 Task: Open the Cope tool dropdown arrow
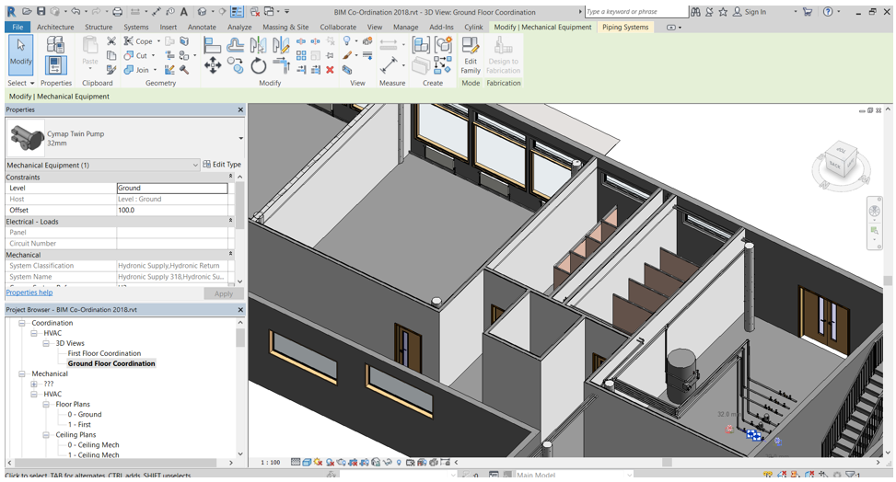157,41
